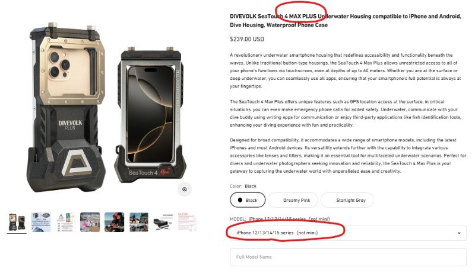Click the $239.00 USD price text

[247, 39]
